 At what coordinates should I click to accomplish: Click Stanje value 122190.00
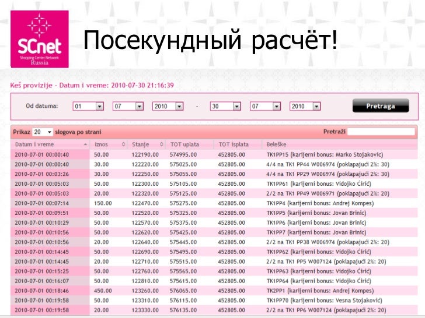click(x=145, y=155)
